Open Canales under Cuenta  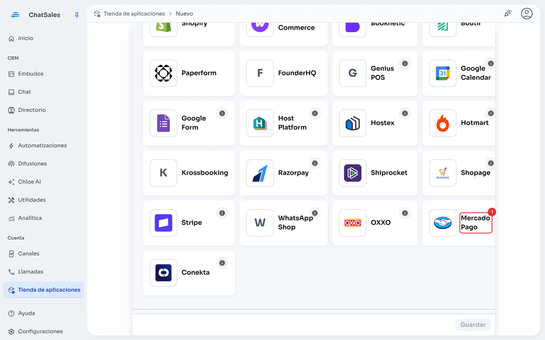pyautogui.click(x=43, y=254)
